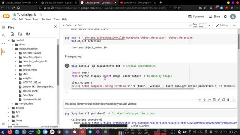Open more cell actions menu
The width and height of the screenshot is (240, 135).
coord(233,100)
